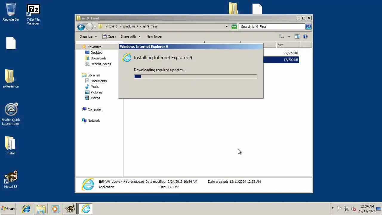Show the preview pane
The image size is (382, 215).
tap(297, 36)
